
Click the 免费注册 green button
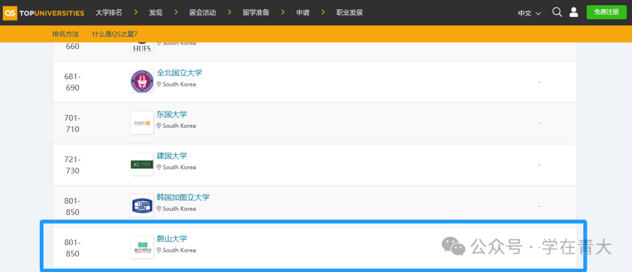tap(606, 12)
